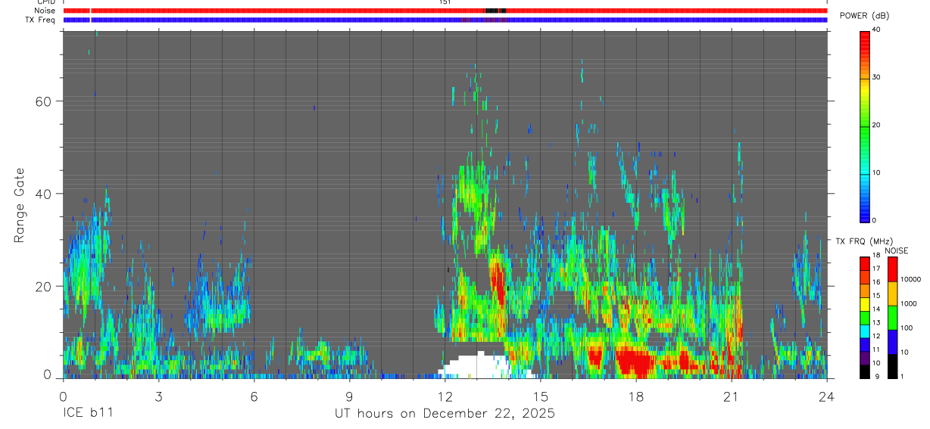
Task: Click the 14 label on TX FRQ scale
Action: click(x=875, y=309)
